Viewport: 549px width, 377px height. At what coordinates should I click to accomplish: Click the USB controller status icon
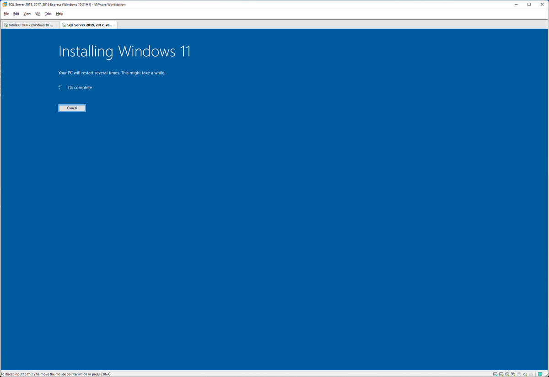(531, 374)
